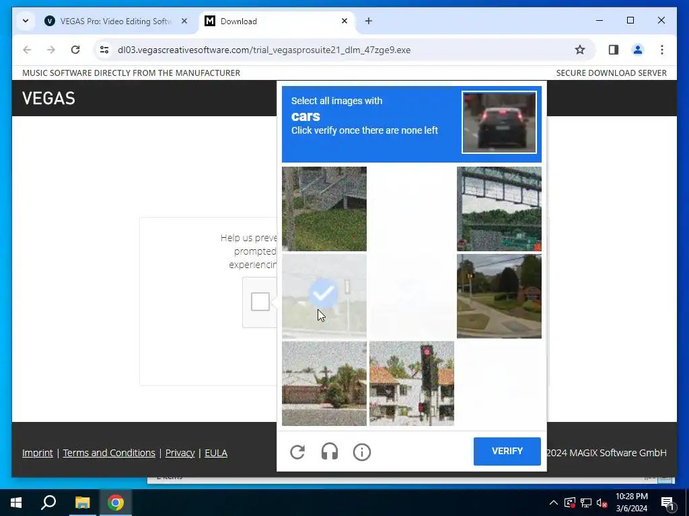Screen dimensions: 689x516
Task: Open the taskbar clock showing 10:28 PM
Action: (x=631, y=503)
